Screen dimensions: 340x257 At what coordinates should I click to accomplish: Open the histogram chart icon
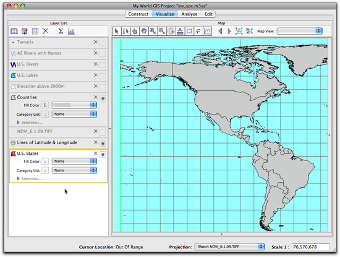(71, 32)
